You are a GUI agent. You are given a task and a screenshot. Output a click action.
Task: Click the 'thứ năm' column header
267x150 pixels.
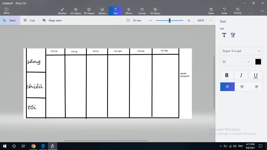tap(118, 51)
